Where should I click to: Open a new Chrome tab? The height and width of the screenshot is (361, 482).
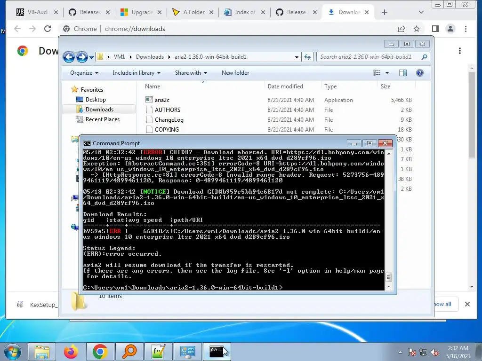pos(385,12)
